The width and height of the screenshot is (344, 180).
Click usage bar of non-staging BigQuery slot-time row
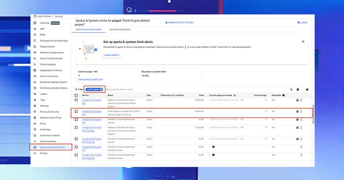224,100
